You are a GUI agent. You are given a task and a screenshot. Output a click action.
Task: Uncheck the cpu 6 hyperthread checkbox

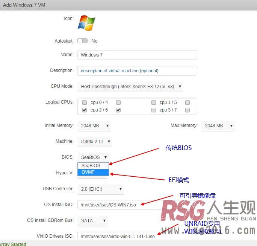click(118, 110)
